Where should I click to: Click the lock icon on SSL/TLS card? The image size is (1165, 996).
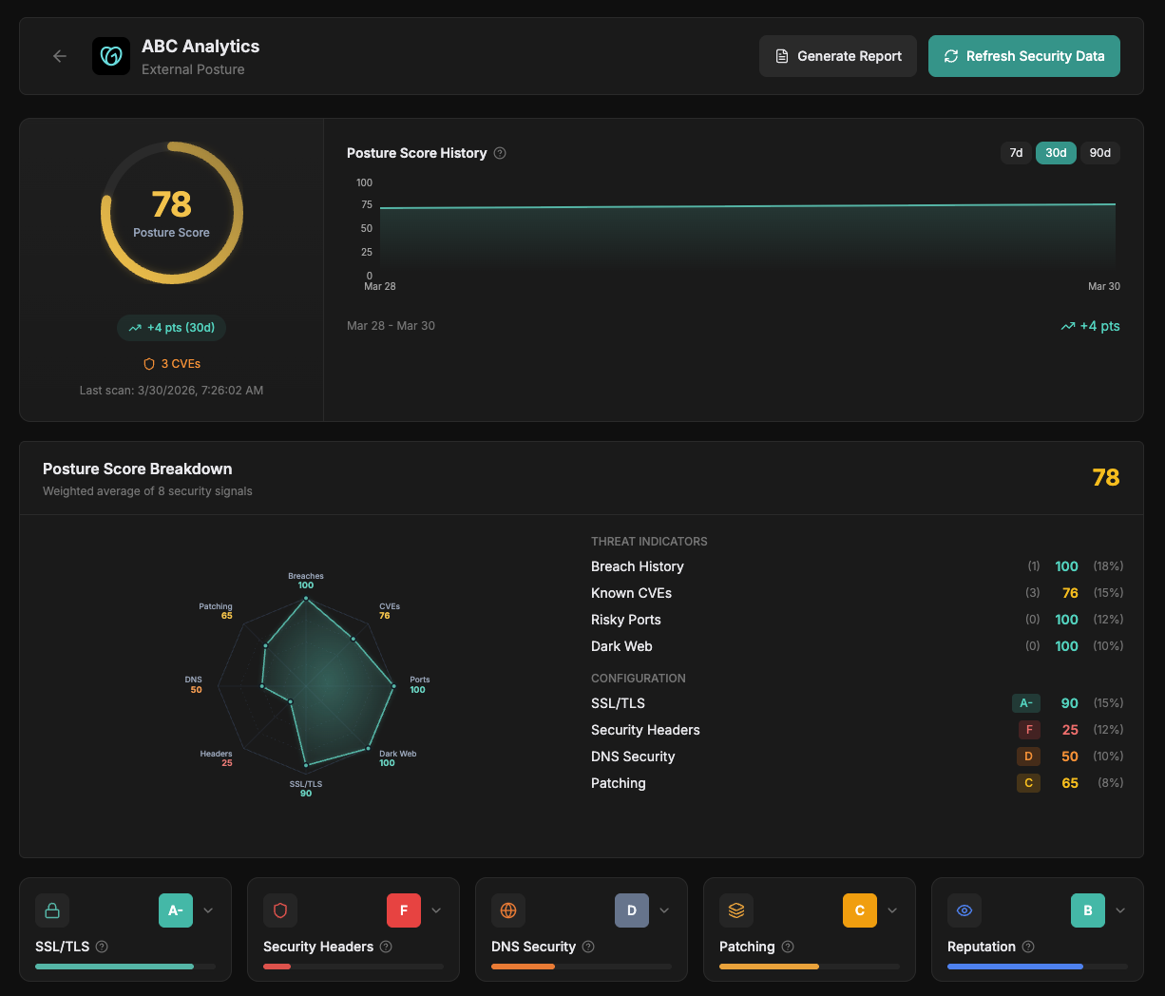pos(52,910)
